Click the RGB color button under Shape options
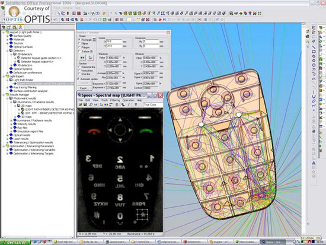This screenshot has height=245, width=326. tap(82, 58)
